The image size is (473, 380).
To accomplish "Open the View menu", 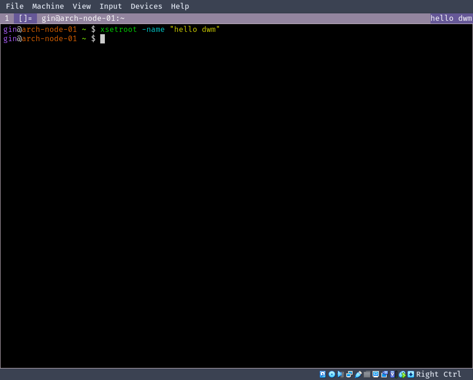I will pos(82,6).
